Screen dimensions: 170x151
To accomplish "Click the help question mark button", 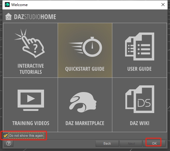I will click(x=9, y=143).
